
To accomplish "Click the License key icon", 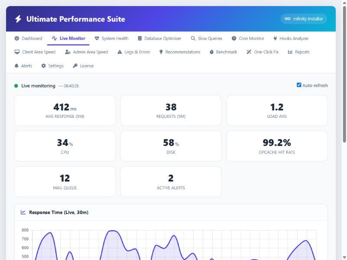I will click(75, 66).
